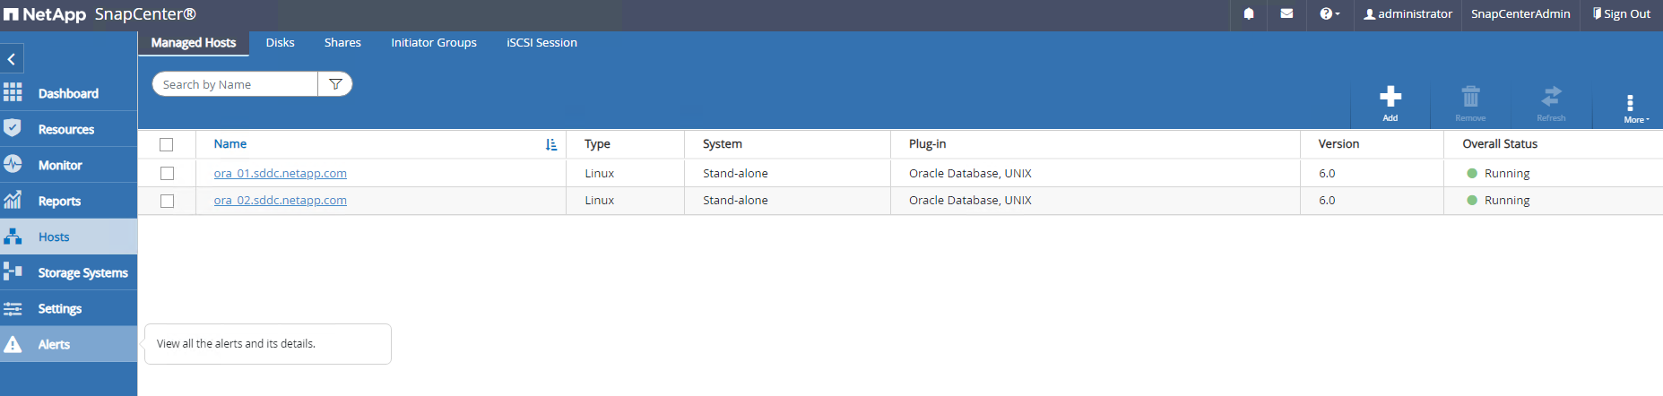This screenshot has height=396, width=1663.
Task: Check the ora_01.sddc.netapp.com row checkbox
Action: click(x=167, y=174)
